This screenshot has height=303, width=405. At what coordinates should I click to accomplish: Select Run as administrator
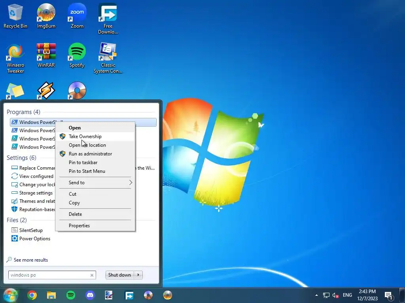pyautogui.click(x=95, y=154)
